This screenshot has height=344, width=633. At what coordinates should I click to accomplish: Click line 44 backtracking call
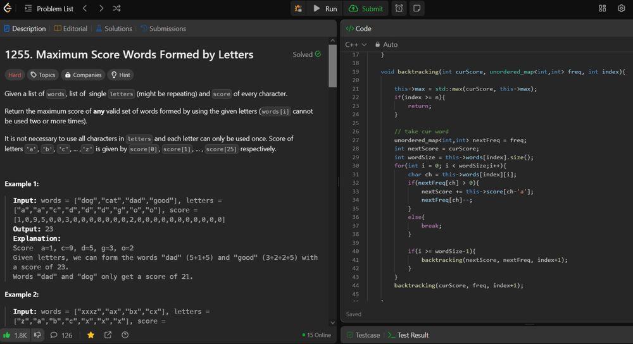coord(458,286)
